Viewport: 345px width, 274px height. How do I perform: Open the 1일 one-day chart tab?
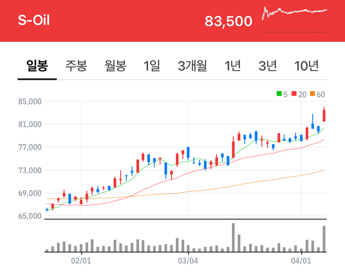152,66
